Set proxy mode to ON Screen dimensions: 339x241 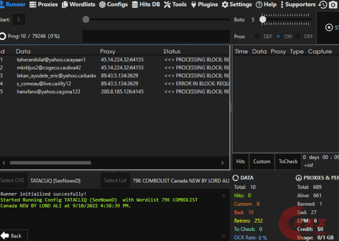coord(278,37)
